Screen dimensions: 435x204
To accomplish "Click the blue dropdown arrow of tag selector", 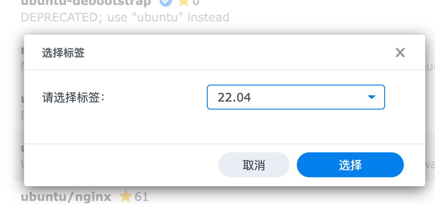I will [x=371, y=97].
